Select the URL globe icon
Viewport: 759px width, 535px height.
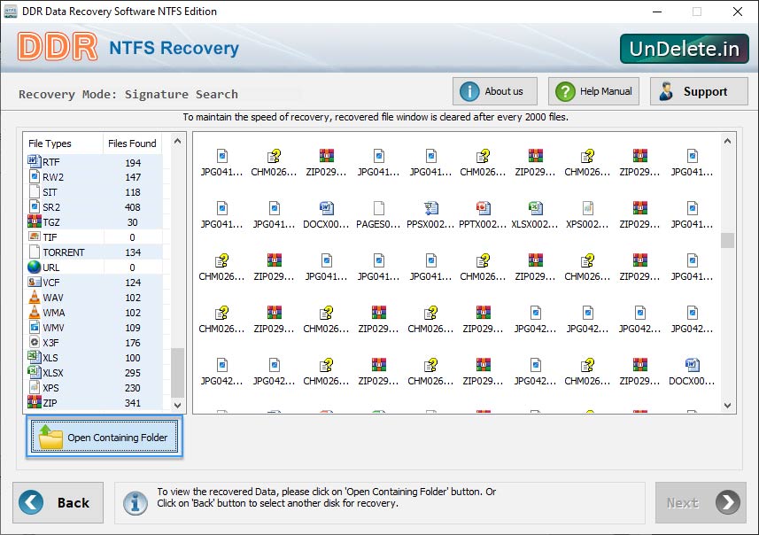pyautogui.click(x=35, y=267)
